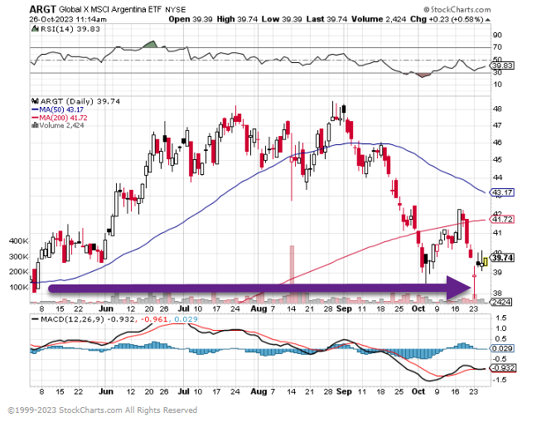Viewport: 556px width, 432px height.
Task: Click the 48 price axis label
Action: pyautogui.click(x=497, y=109)
